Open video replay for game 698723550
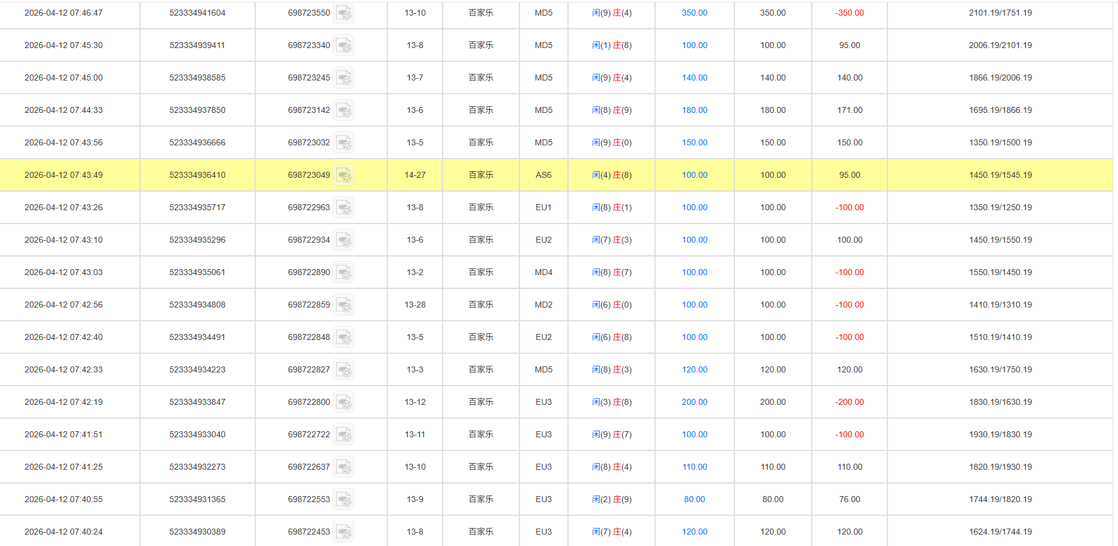The width and height of the screenshot is (1118, 546). [344, 13]
